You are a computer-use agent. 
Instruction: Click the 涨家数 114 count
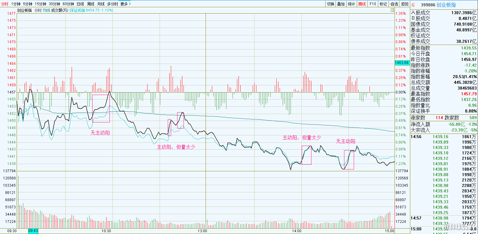pyautogui.click(x=439, y=118)
